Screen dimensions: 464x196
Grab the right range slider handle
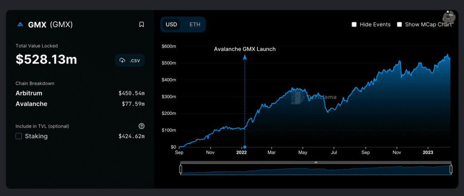pos(451,169)
